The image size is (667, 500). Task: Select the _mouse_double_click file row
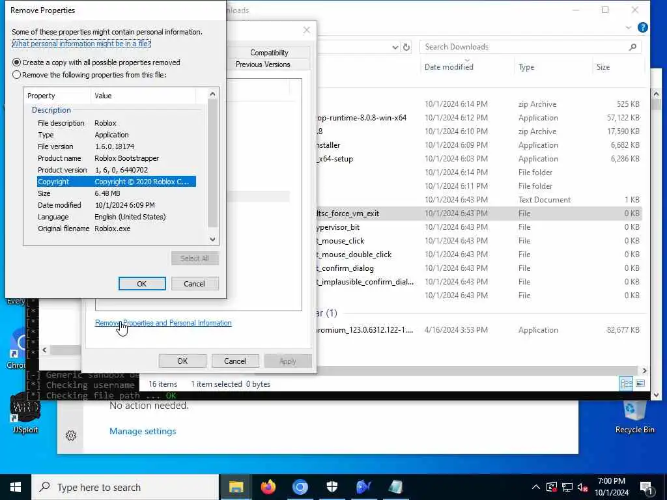coord(479,255)
